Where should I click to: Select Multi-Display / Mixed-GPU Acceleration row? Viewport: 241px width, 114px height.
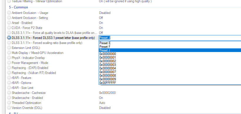(x=38, y=53)
